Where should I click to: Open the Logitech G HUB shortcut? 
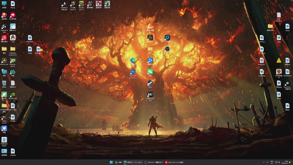click(x=4, y=29)
